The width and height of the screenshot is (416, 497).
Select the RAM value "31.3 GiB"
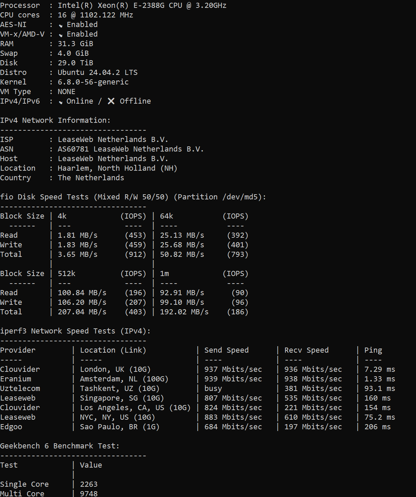coord(76,44)
